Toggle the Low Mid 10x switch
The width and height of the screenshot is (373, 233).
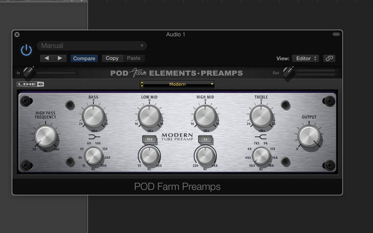[150, 139]
